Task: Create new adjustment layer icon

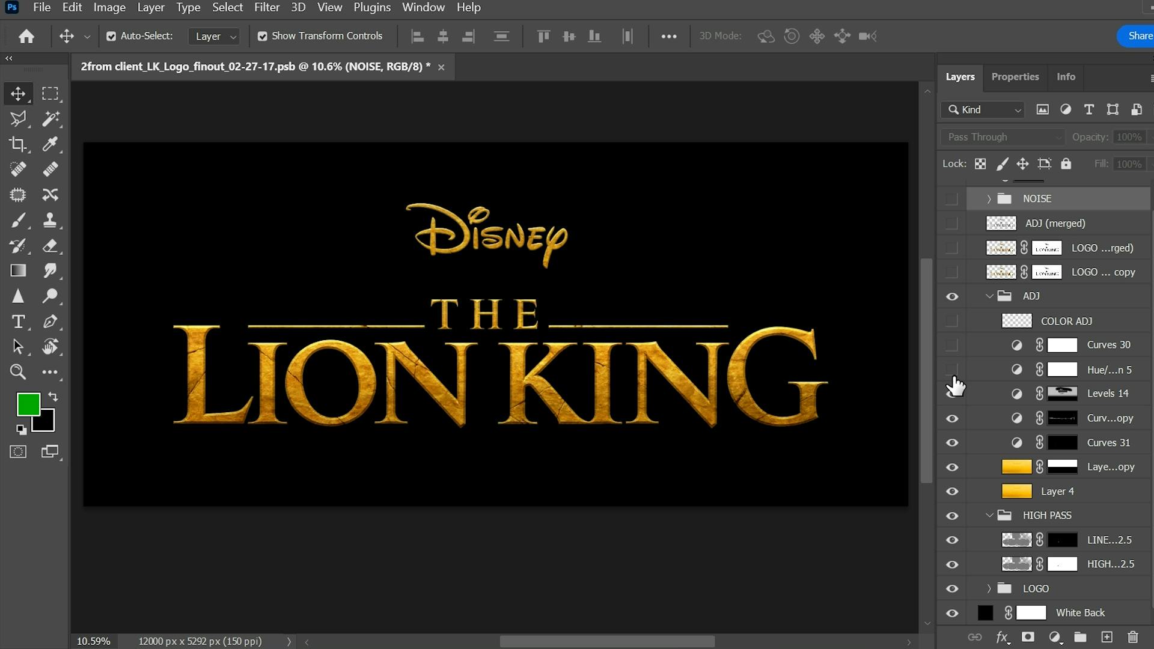Action: [1055, 637]
